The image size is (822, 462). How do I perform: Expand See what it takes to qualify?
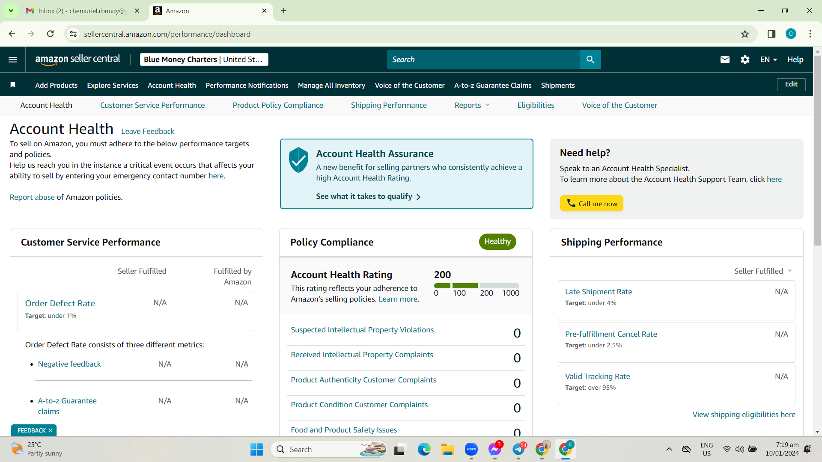368,196
